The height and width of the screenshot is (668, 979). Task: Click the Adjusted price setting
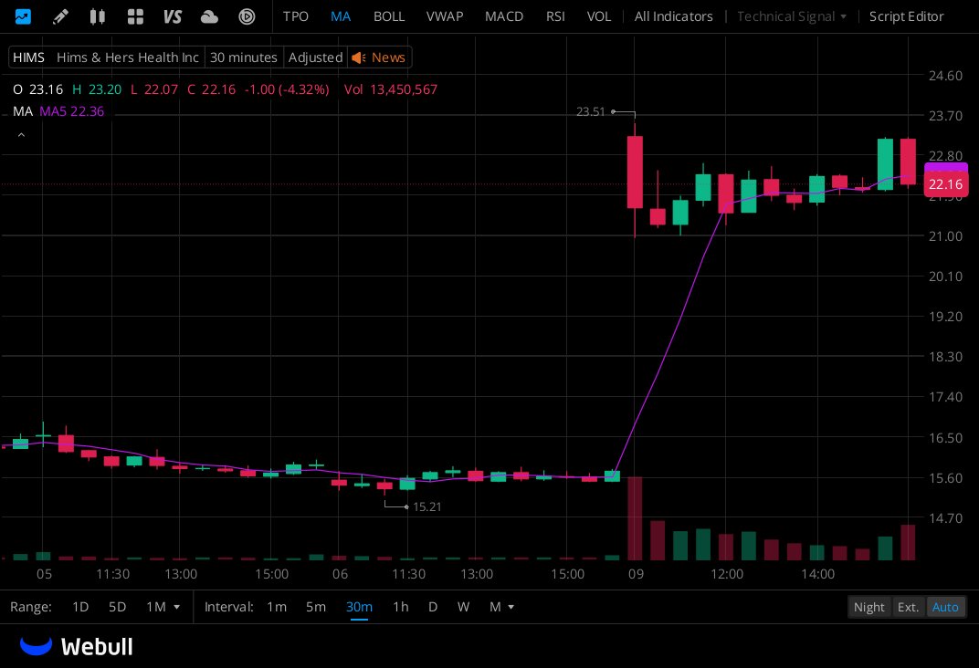[x=315, y=57]
